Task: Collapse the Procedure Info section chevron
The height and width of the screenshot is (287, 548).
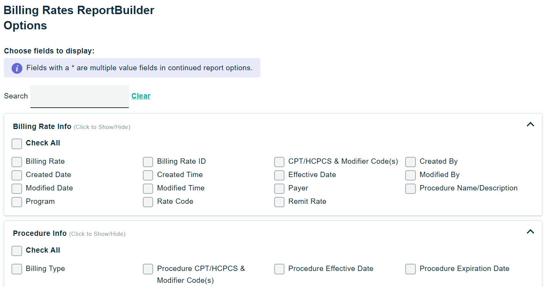Action: 530,232
